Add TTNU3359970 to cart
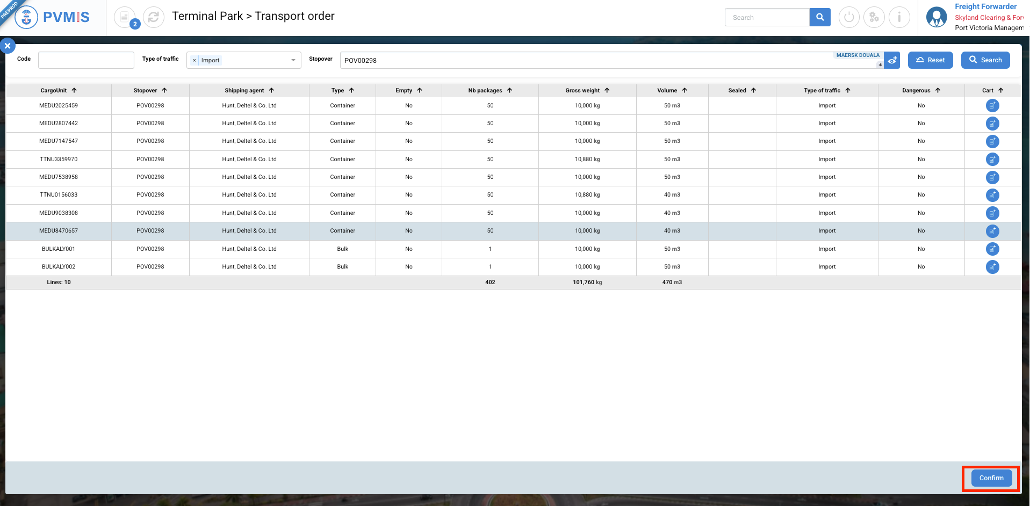 pyautogui.click(x=992, y=160)
